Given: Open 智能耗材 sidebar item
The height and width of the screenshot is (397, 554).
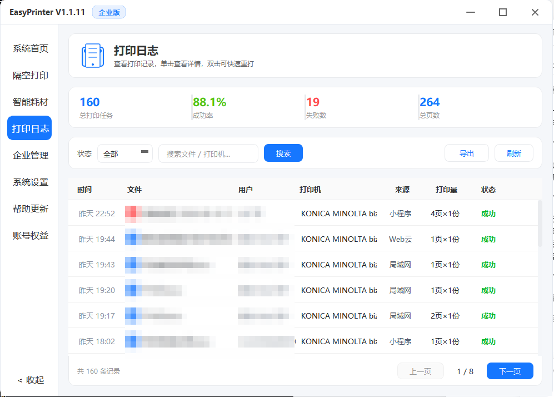Looking at the screenshot, I should (x=31, y=102).
